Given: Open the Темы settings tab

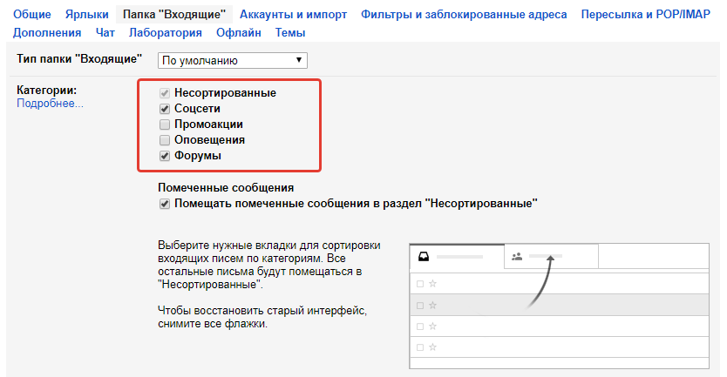Looking at the screenshot, I should 290,32.
